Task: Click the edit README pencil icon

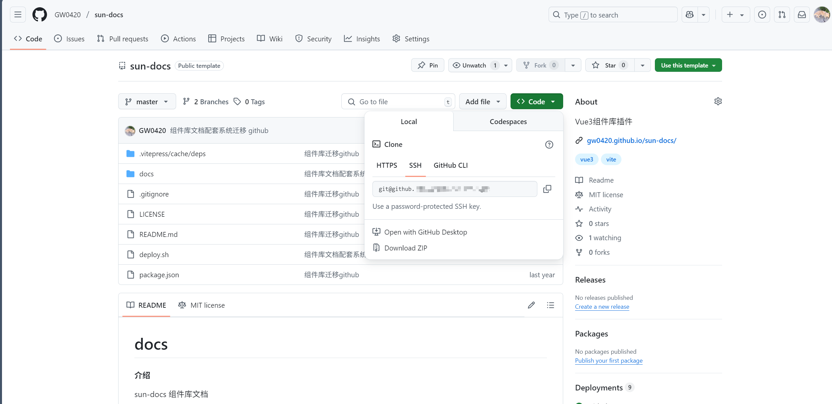Action: coord(531,305)
